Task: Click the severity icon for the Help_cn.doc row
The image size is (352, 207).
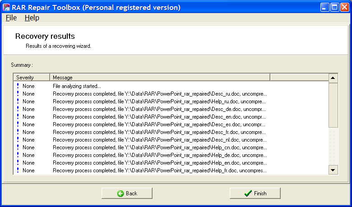Action: [18, 147]
